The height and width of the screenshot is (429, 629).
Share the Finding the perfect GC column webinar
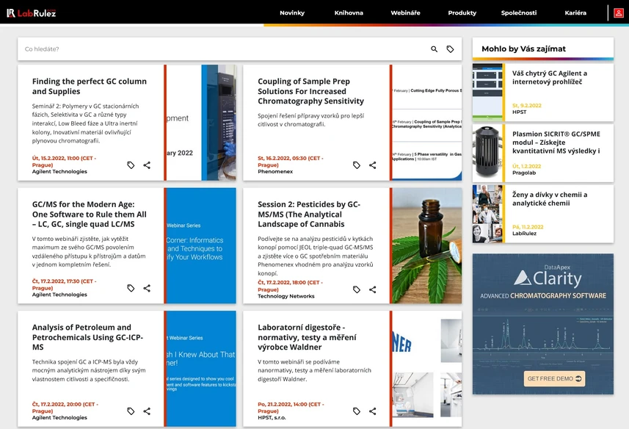[147, 165]
